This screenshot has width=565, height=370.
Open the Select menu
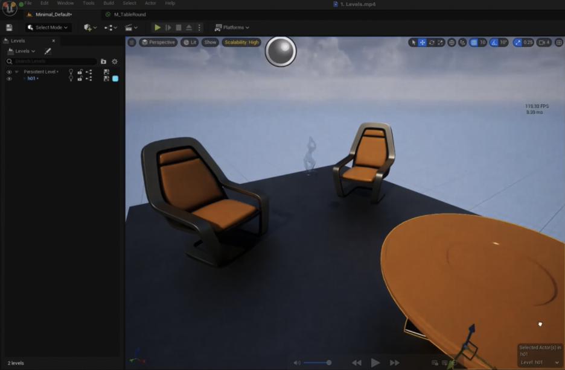point(129,3)
